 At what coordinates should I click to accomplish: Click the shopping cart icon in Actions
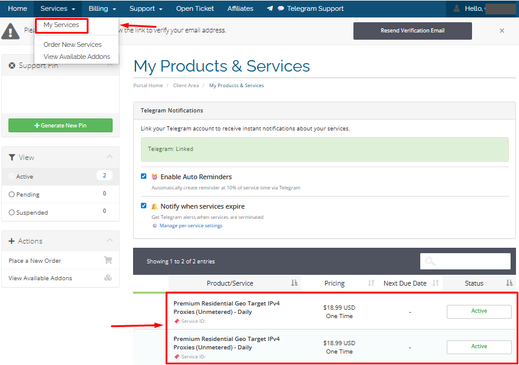(x=108, y=260)
